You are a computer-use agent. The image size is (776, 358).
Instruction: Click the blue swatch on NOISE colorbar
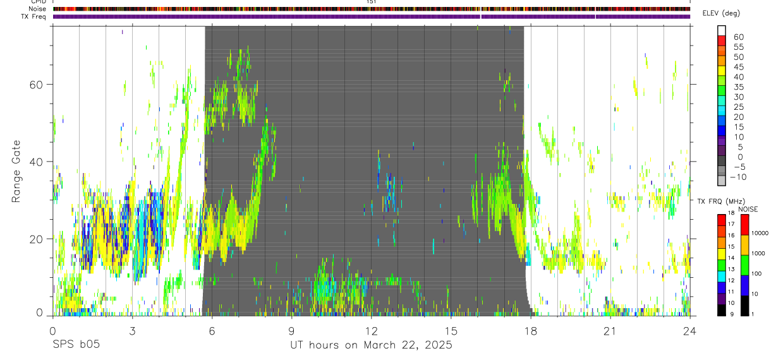(744, 285)
